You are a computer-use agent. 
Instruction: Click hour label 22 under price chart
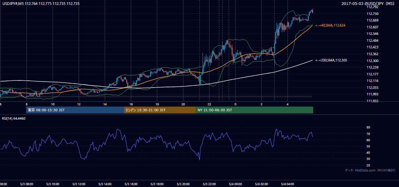[209, 104]
